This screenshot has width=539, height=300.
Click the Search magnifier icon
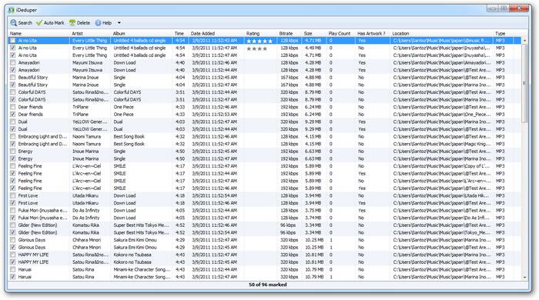pos(13,22)
